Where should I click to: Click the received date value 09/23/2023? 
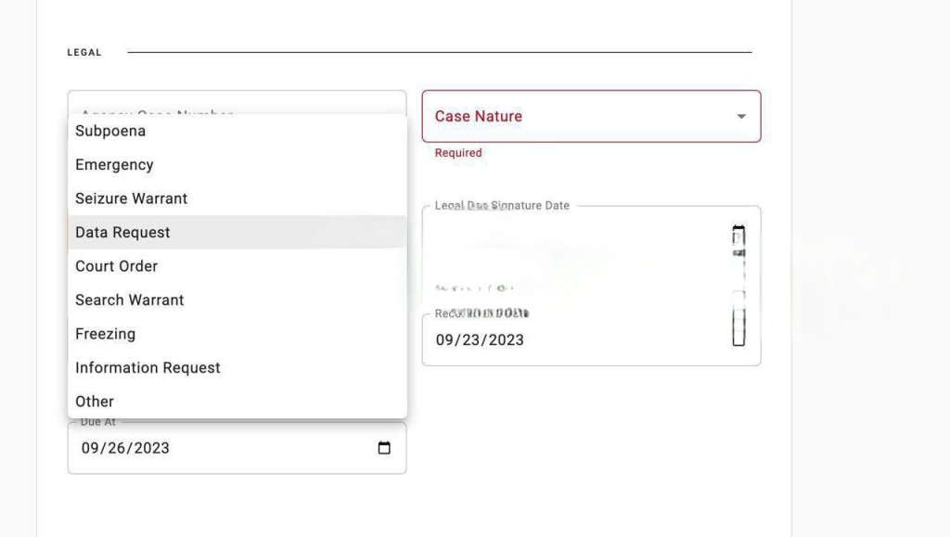tap(480, 340)
